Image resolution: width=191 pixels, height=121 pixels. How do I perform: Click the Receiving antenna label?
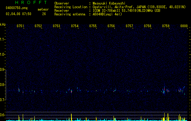70,14
